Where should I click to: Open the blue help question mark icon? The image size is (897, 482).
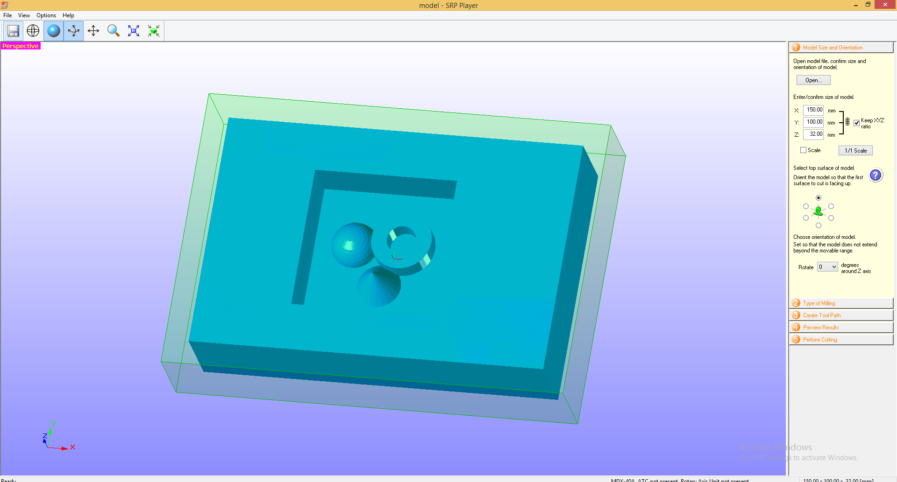[876, 175]
